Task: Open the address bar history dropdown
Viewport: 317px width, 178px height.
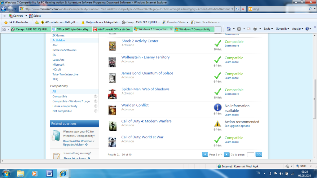Action: [232, 9]
